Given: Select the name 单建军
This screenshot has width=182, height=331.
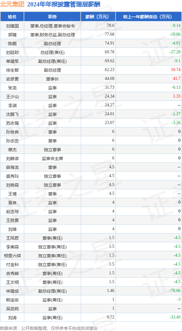Looking at the screenshot, I should click(x=12, y=61).
